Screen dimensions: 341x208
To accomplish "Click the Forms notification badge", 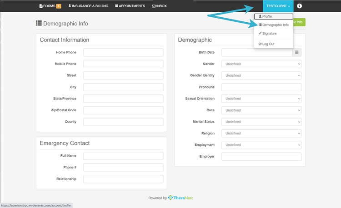I will 59,6.
